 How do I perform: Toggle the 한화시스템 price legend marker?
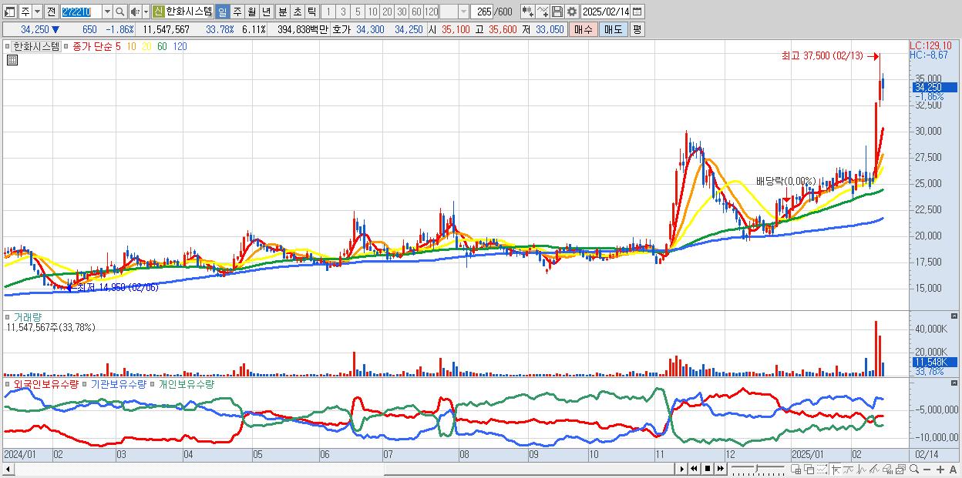click(x=6, y=46)
